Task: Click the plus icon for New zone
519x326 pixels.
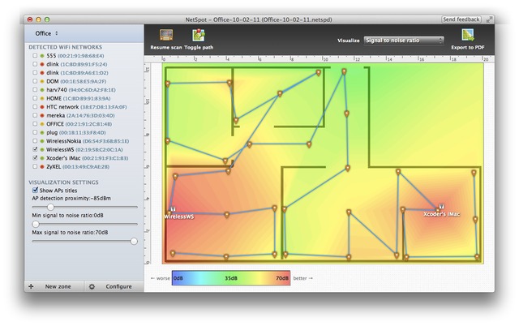Action: point(31,286)
